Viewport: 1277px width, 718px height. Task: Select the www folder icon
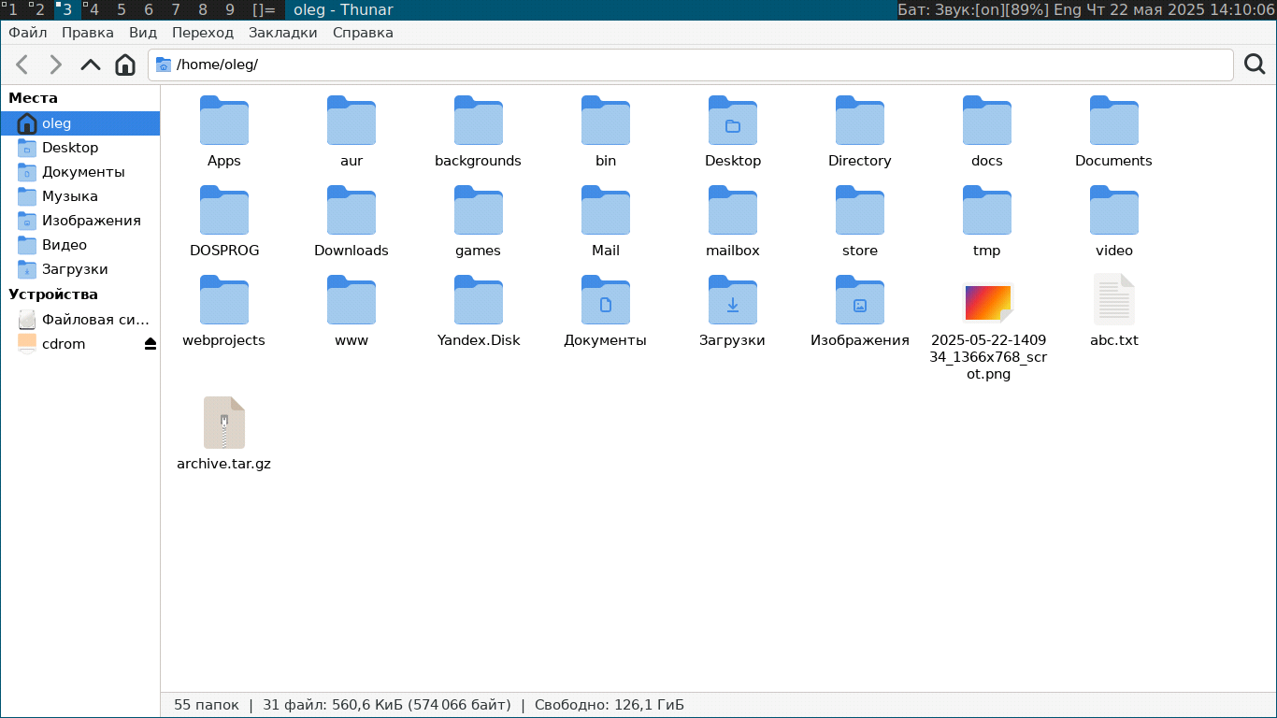352,300
